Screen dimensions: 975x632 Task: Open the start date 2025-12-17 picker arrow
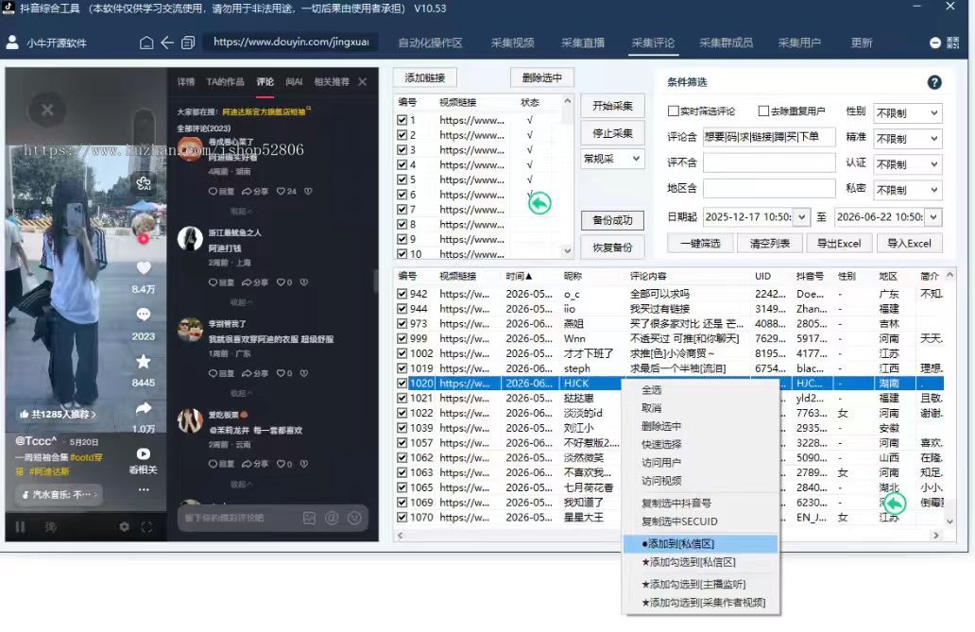(802, 217)
